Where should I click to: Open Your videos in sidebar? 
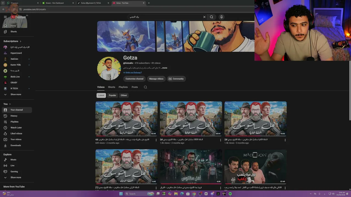click(x=17, y=140)
